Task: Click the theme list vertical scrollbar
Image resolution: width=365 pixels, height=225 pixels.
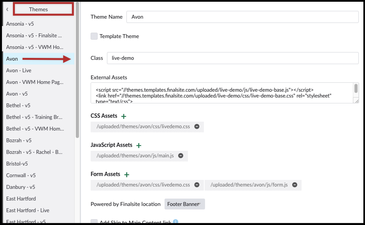Action: (77, 70)
